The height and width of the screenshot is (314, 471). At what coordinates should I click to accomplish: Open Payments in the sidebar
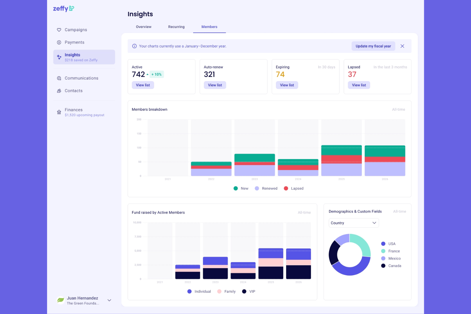click(x=84, y=42)
